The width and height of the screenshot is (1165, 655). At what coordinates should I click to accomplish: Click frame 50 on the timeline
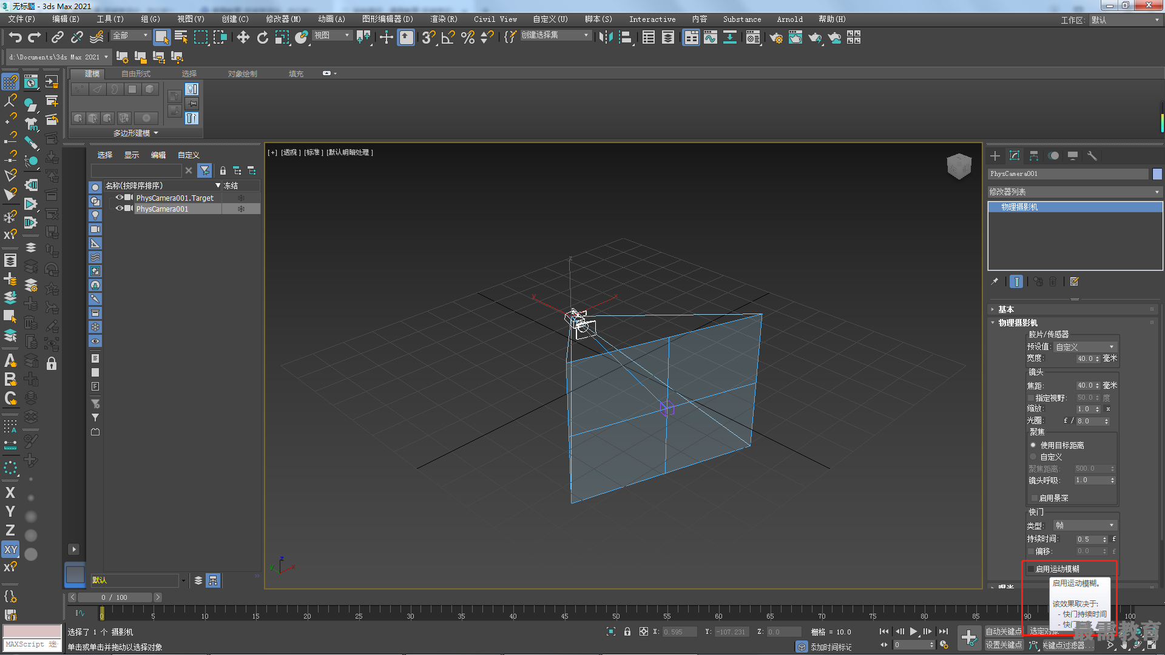click(x=615, y=614)
